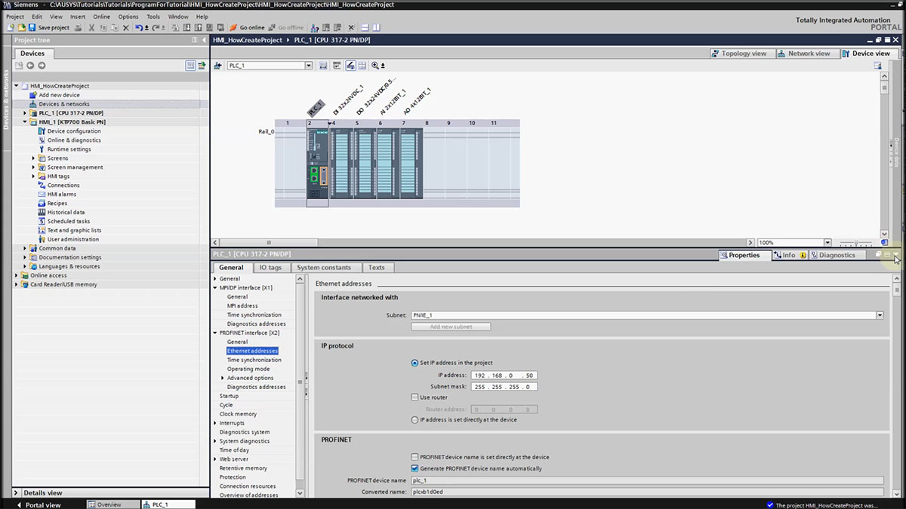This screenshot has width=906, height=509.
Task: Click the split editor horizontally icon
Action: 365,27
